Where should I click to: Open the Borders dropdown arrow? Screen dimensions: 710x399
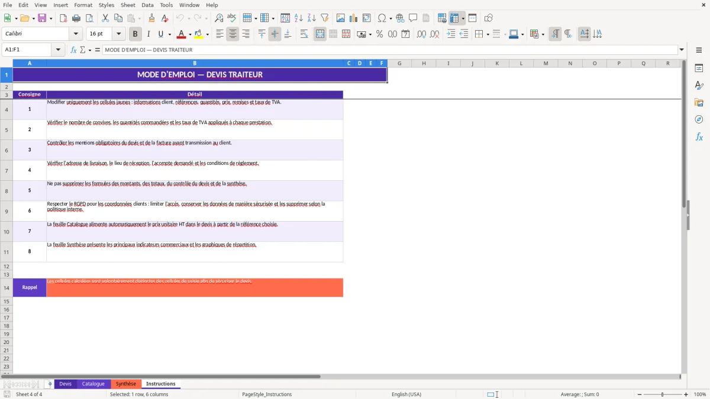tap(488, 34)
